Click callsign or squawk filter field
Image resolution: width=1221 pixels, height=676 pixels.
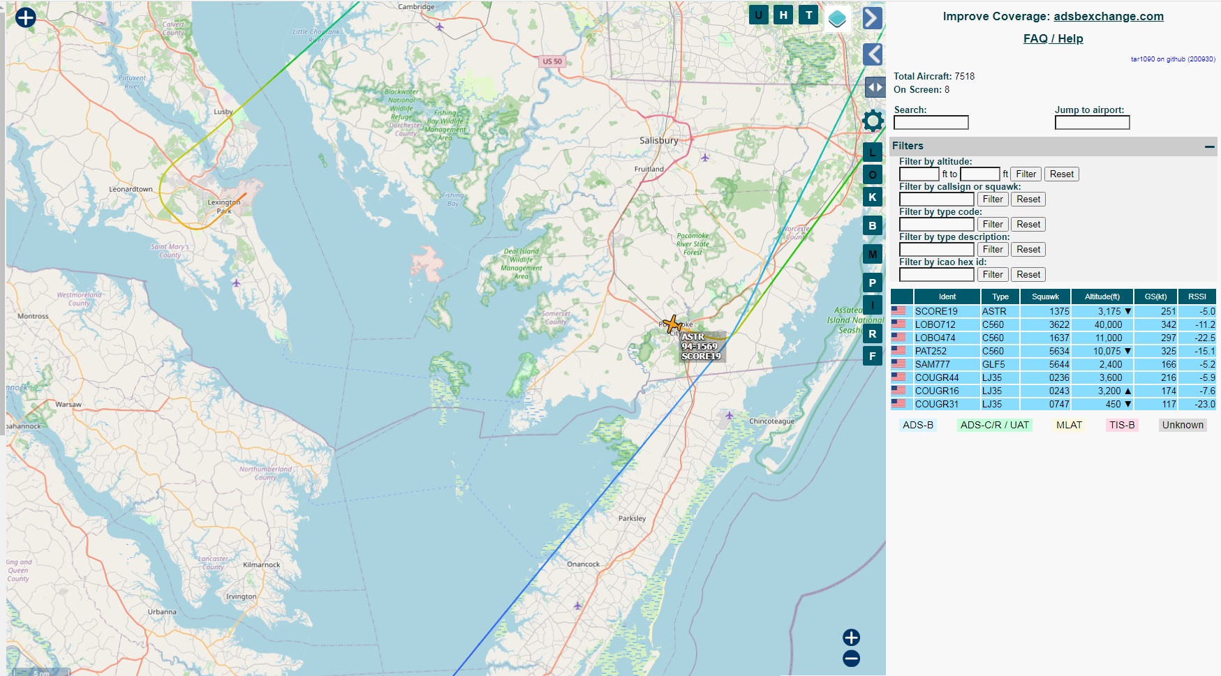coord(936,200)
